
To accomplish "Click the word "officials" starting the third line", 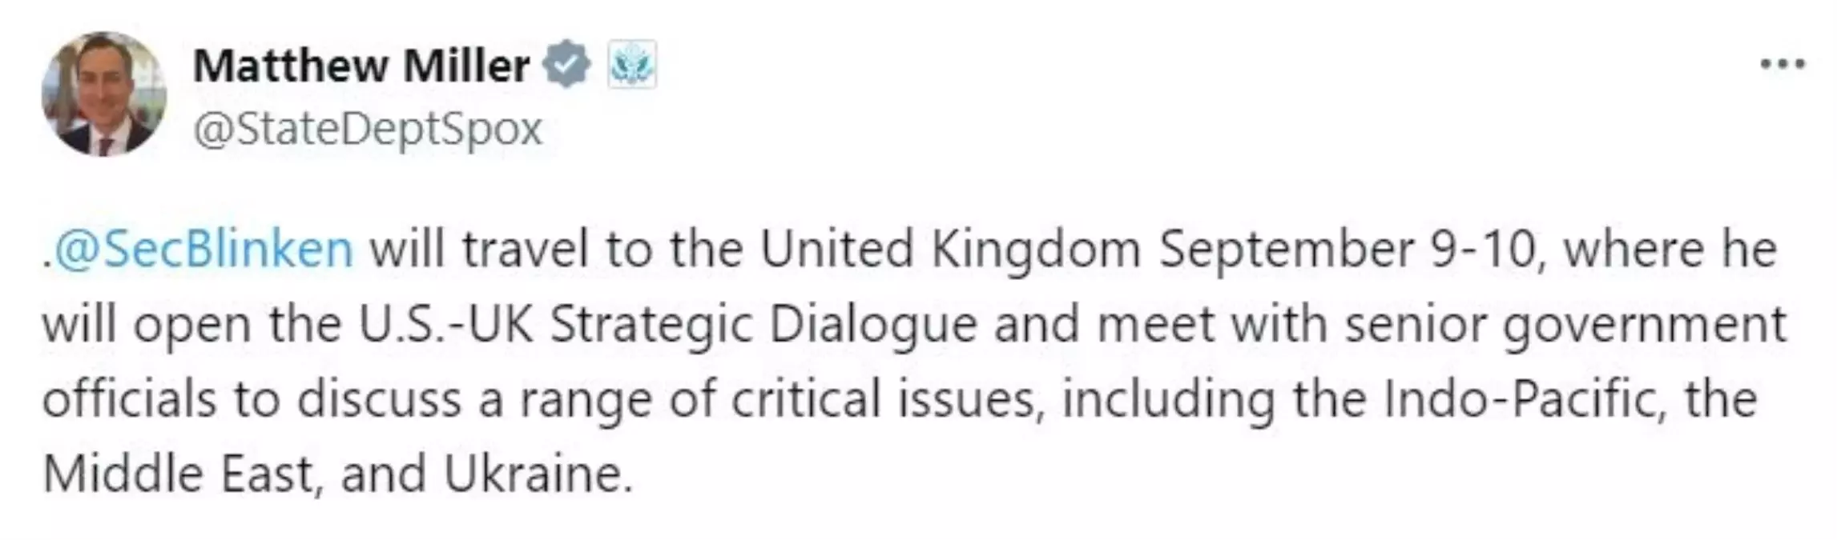I will 129,398.
